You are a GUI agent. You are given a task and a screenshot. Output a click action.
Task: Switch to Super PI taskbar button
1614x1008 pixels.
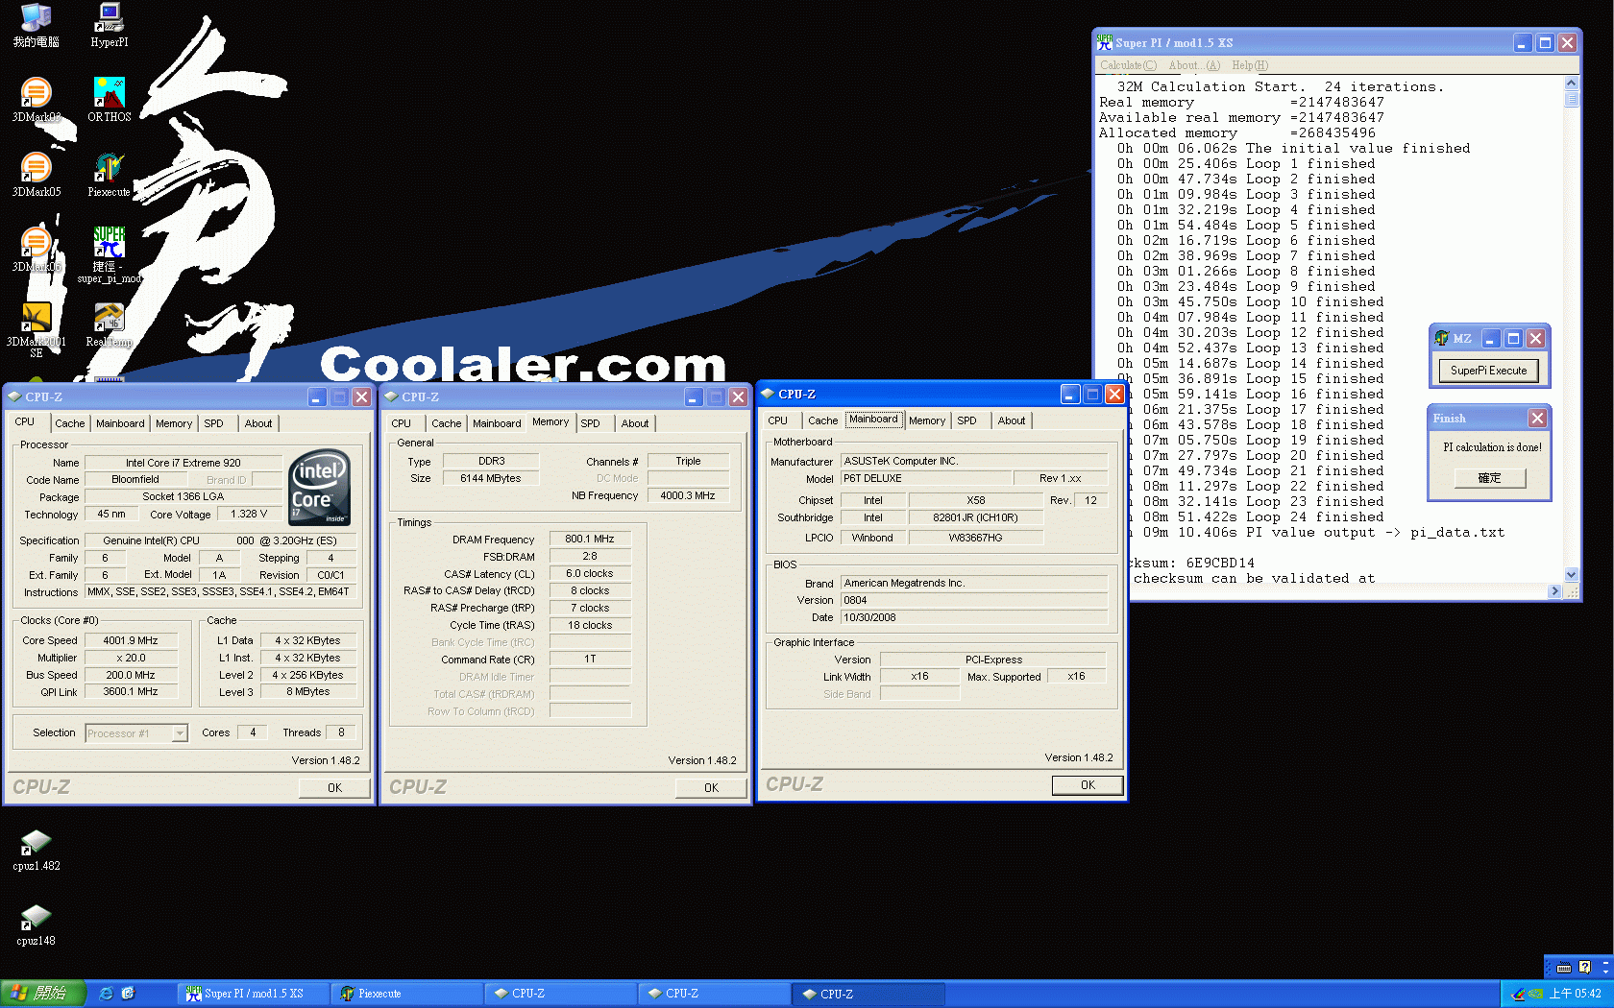click(254, 994)
